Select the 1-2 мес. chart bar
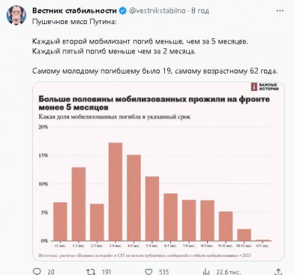Image resolution: width=300 pixels, height=275 pixels. [x=79, y=204]
